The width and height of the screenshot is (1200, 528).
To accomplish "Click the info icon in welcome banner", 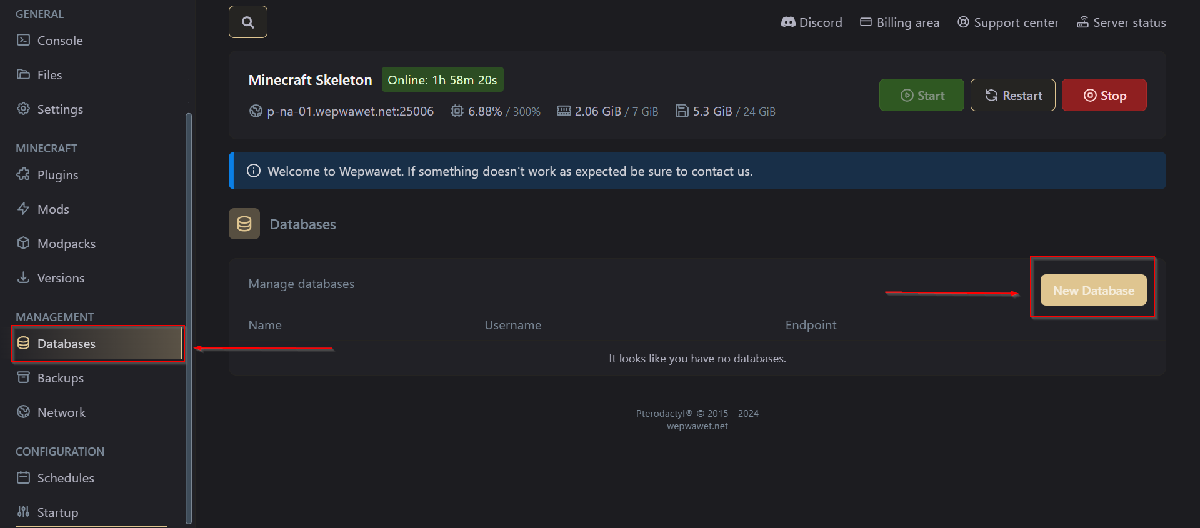I will point(254,171).
